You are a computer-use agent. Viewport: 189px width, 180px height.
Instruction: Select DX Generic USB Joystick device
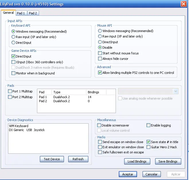27,130
